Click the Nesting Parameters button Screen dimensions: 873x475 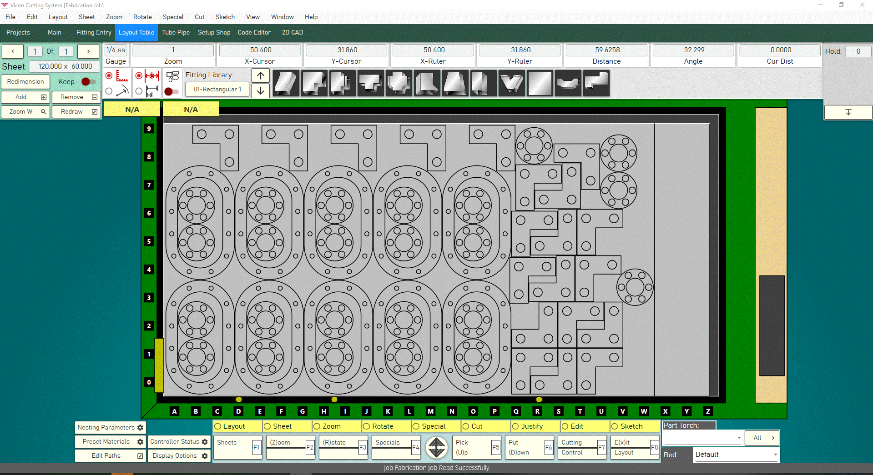[110, 427]
